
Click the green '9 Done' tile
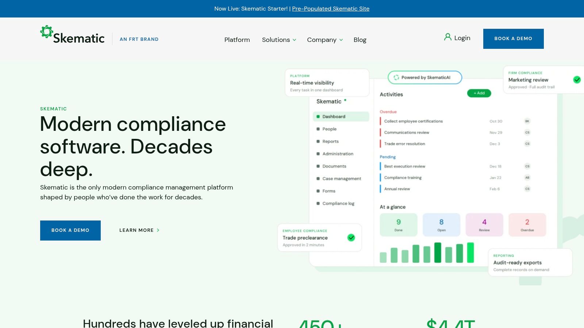399,225
